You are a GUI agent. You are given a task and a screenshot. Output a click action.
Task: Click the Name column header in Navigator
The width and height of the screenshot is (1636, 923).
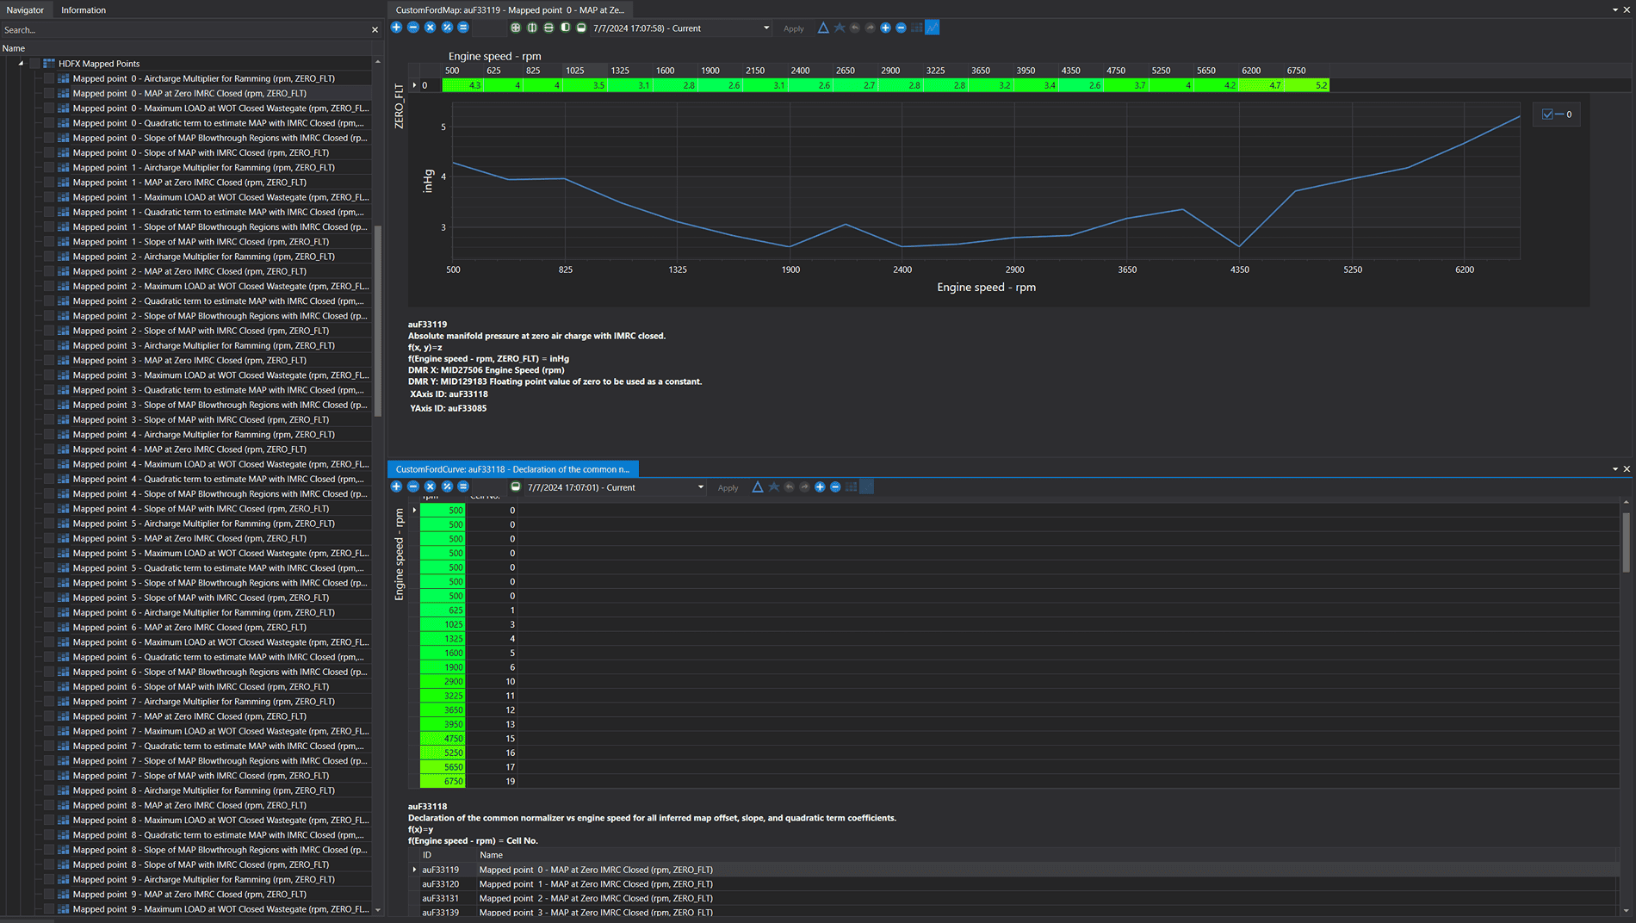[x=14, y=48]
